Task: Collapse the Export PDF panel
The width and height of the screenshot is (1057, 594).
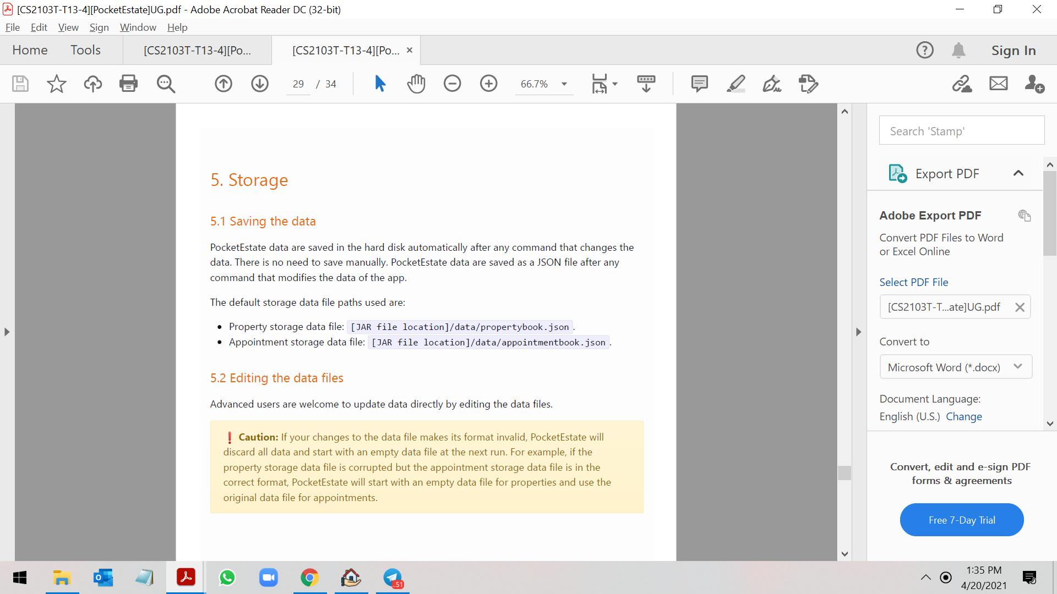Action: (x=1018, y=173)
